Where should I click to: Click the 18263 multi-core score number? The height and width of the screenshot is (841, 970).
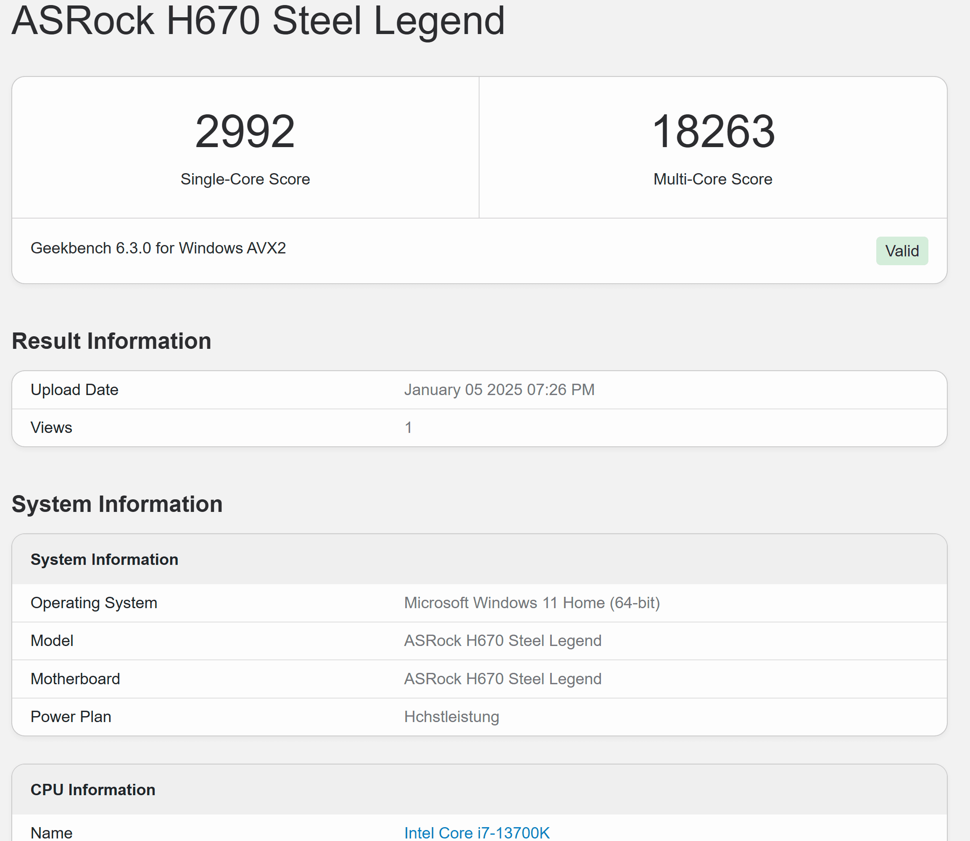(713, 132)
